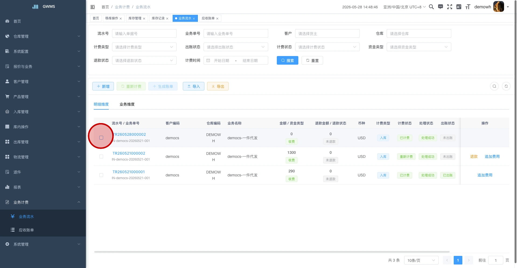Open the 出账状态 dropdown

(236, 47)
